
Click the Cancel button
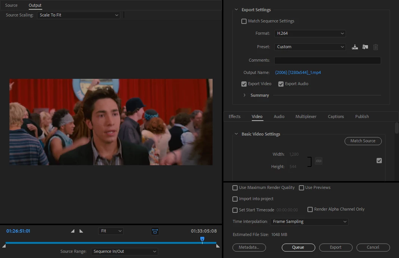(x=373, y=247)
